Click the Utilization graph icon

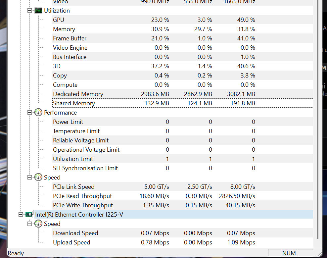point(38,11)
